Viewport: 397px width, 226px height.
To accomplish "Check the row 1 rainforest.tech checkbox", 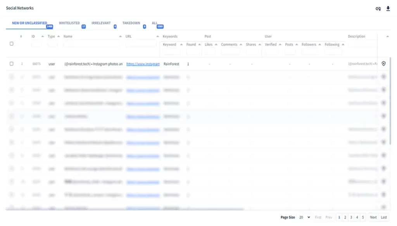I will (x=11, y=64).
